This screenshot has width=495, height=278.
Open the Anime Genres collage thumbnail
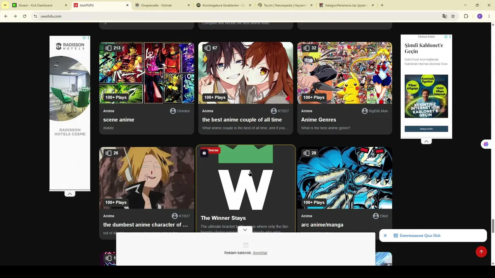click(345, 73)
